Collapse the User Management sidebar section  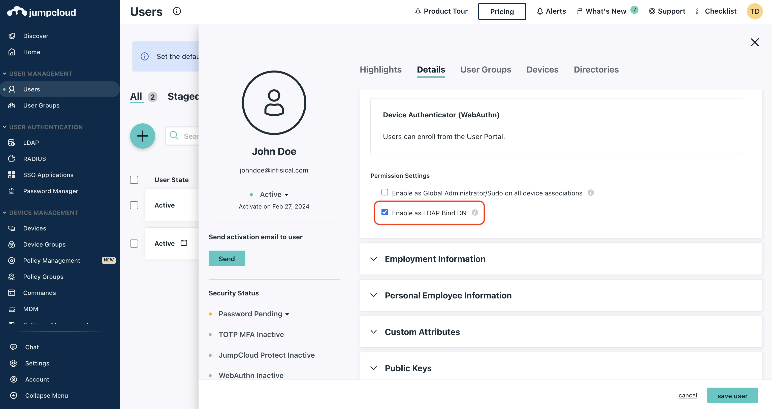tap(5, 74)
